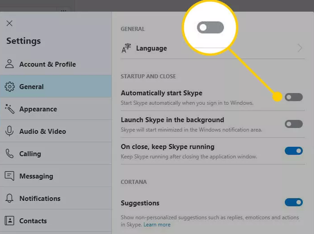Disable On close, keep Skype running
Screen dimensions: 314x234
pos(294,151)
